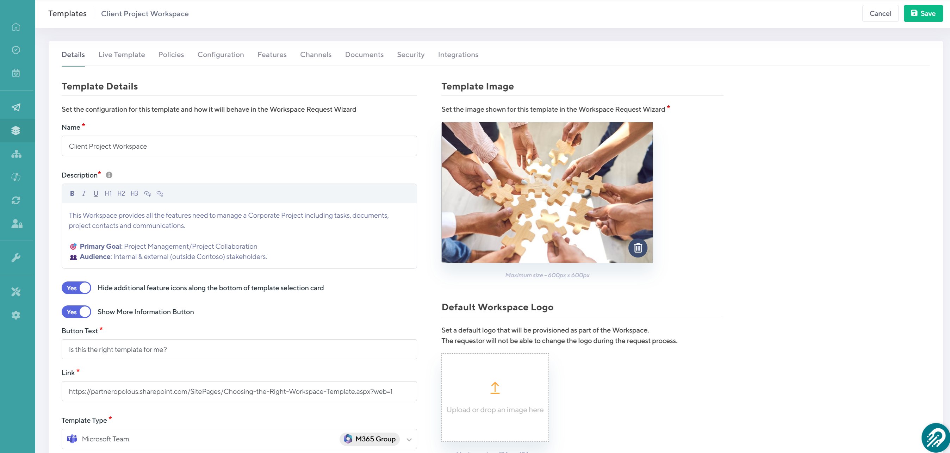Open the Live Template tab
The height and width of the screenshot is (453, 950).
121,55
